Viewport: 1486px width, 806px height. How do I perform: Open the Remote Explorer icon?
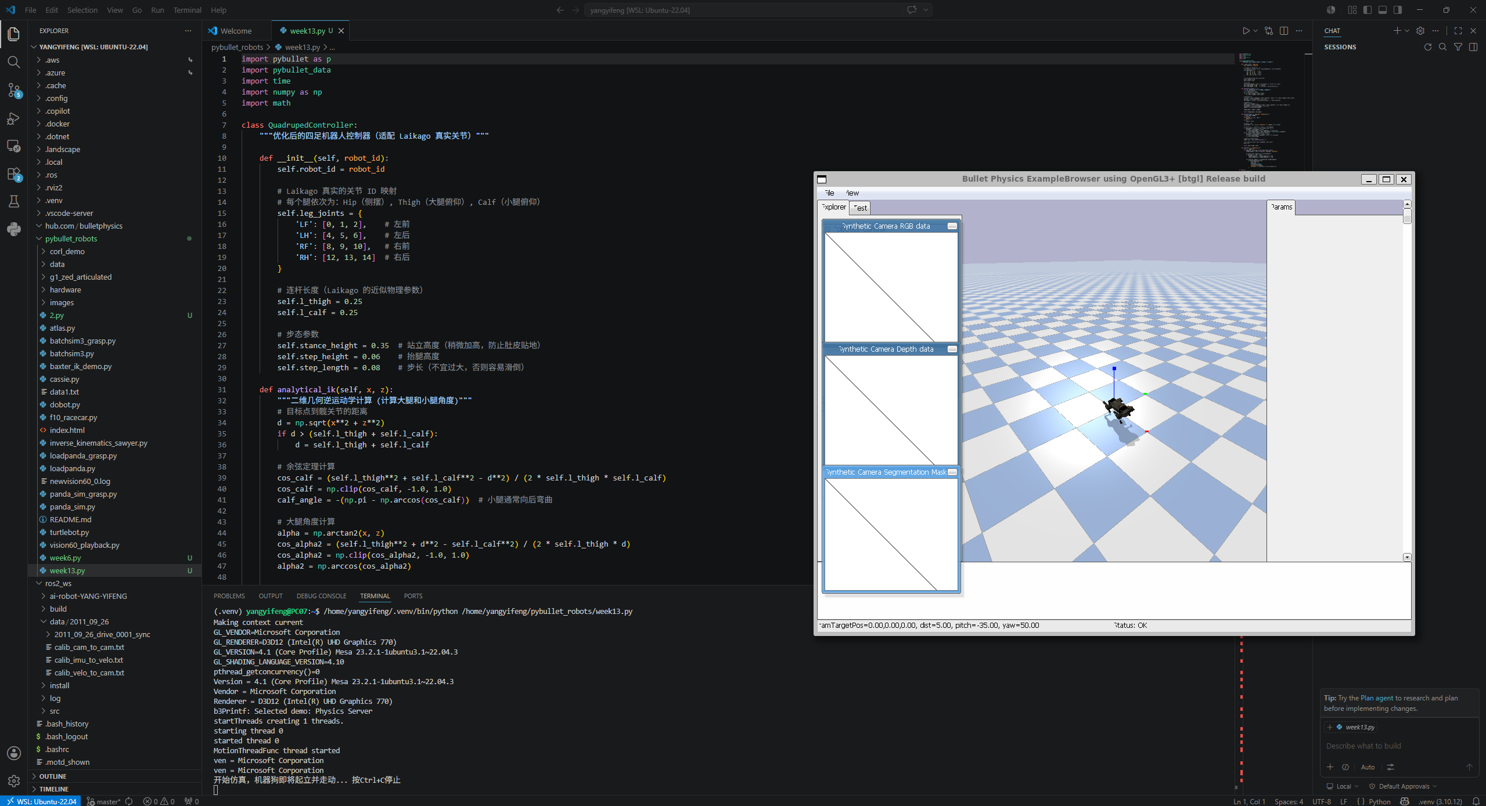[14, 146]
